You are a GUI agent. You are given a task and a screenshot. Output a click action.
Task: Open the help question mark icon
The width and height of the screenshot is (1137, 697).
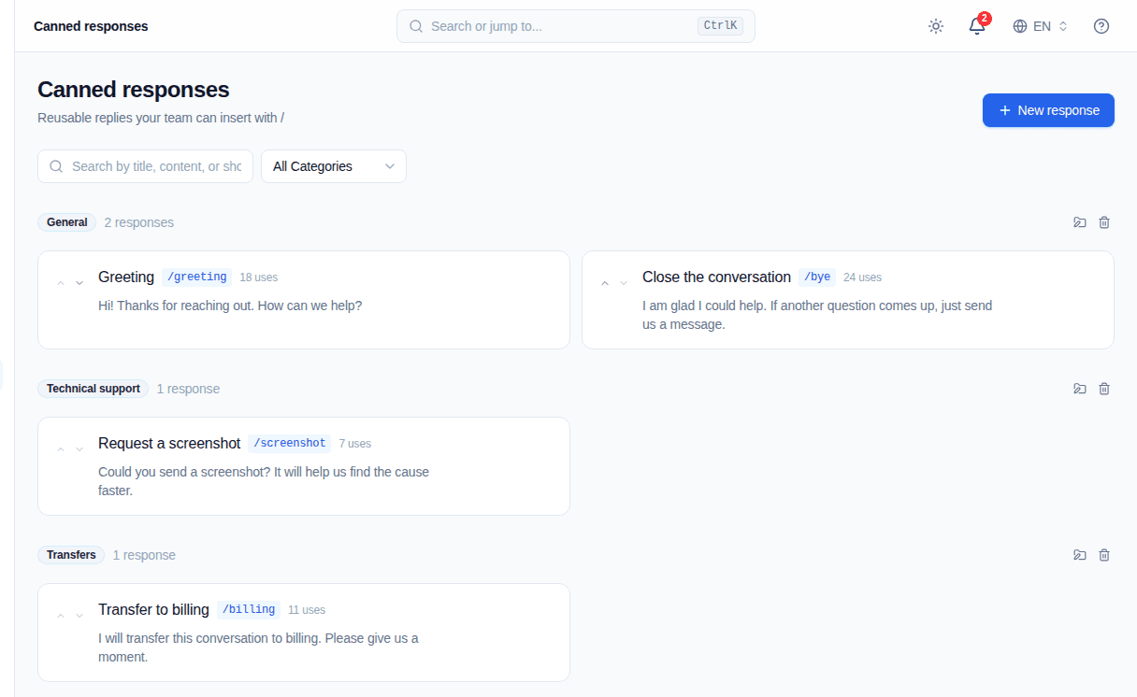(x=1101, y=26)
